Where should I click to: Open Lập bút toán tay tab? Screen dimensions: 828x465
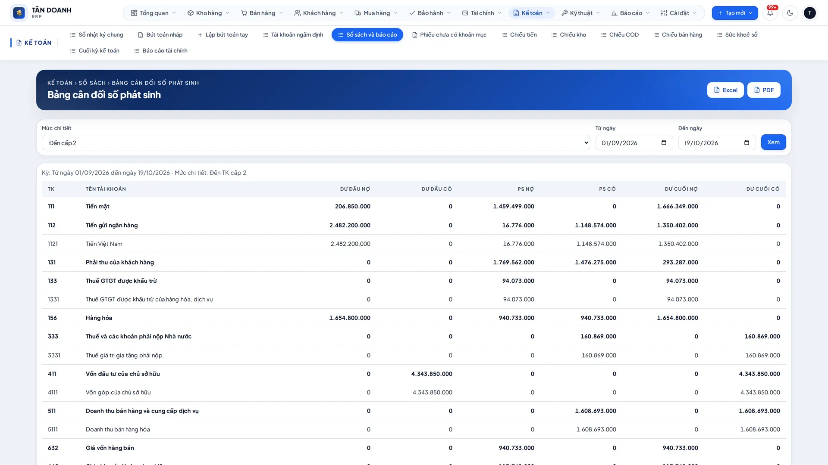point(223,34)
